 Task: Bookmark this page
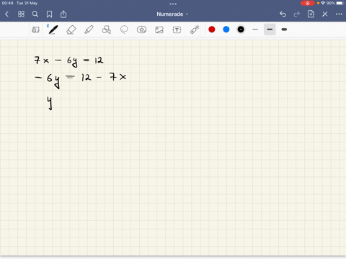coord(49,14)
